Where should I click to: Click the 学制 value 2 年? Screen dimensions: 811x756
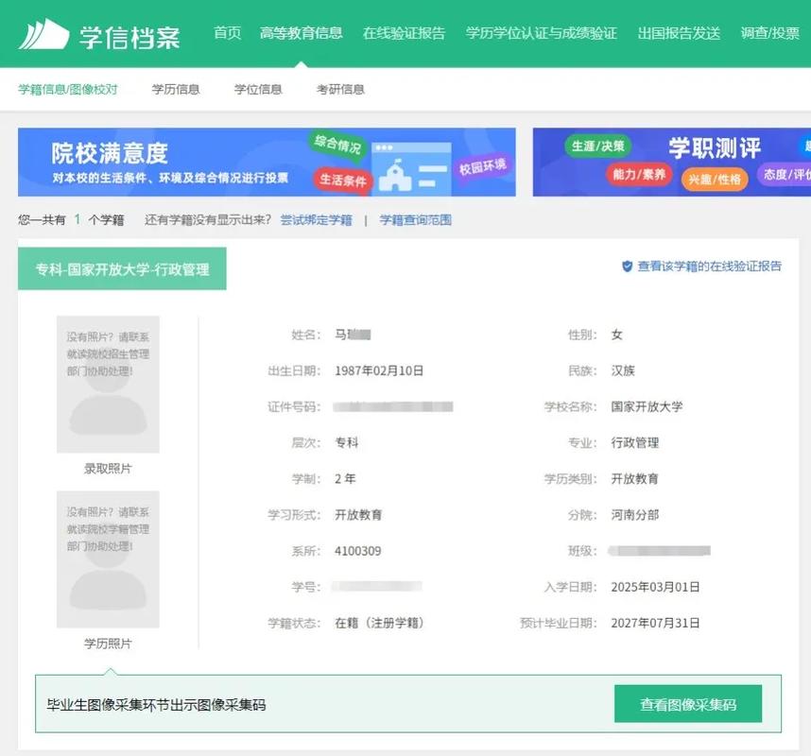(x=345, y=479)
